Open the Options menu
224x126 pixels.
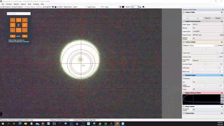coord(16,4)
